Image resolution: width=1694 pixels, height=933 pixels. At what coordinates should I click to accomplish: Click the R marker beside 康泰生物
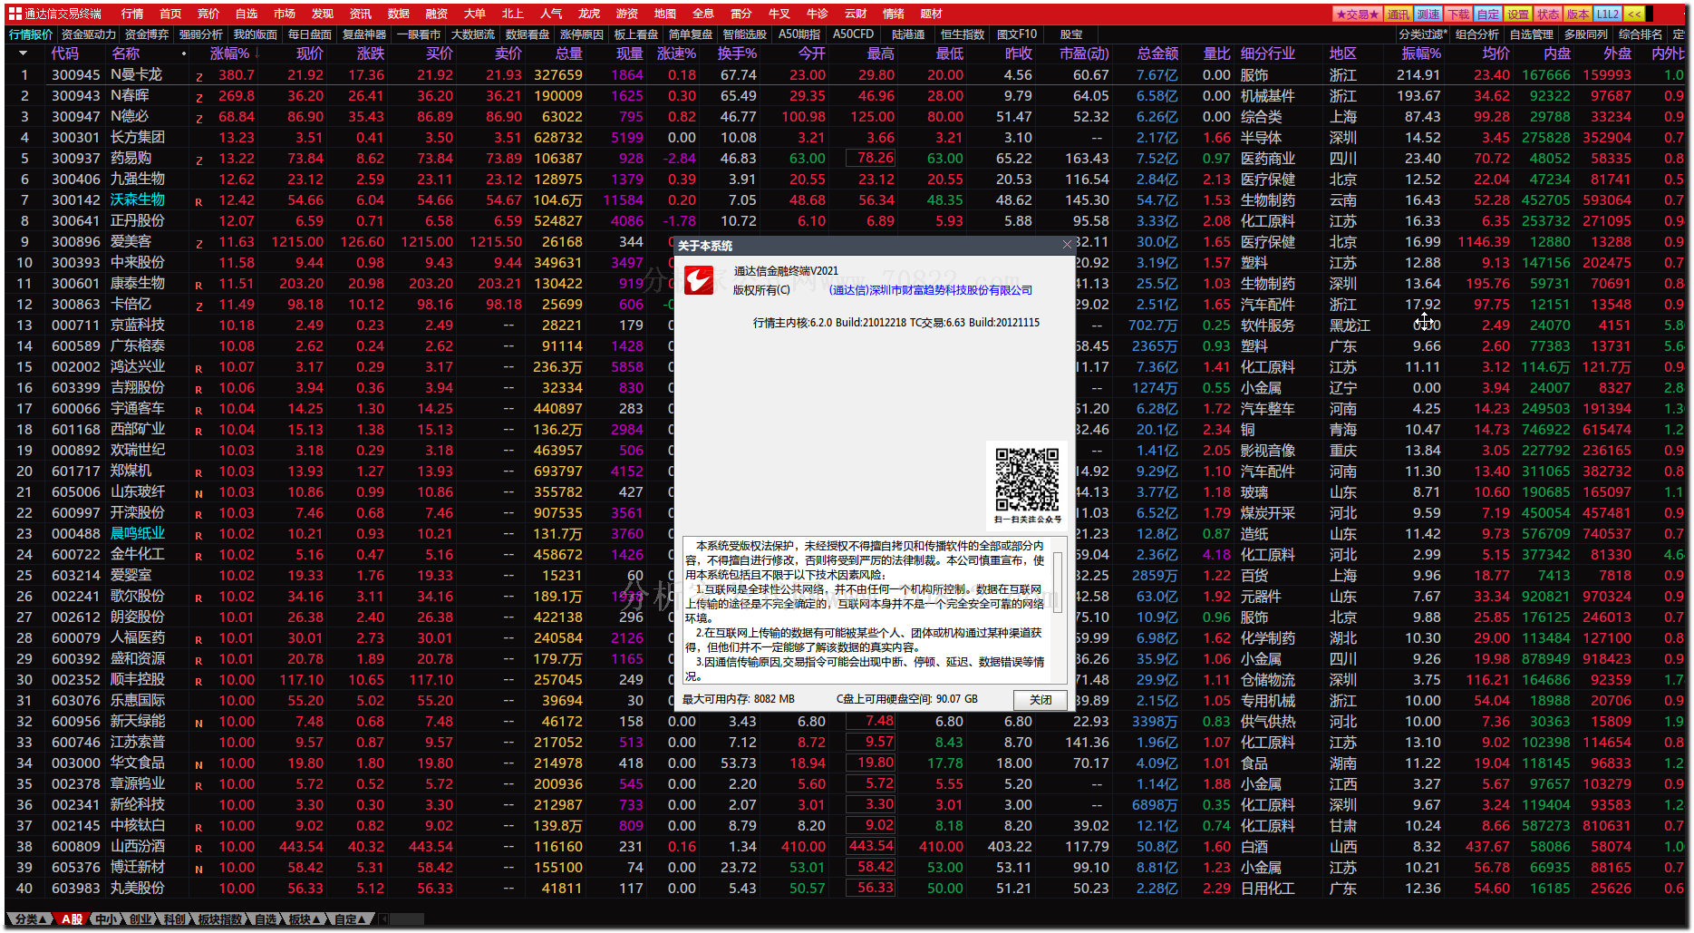pyautogui.click(x=198, y=286)
